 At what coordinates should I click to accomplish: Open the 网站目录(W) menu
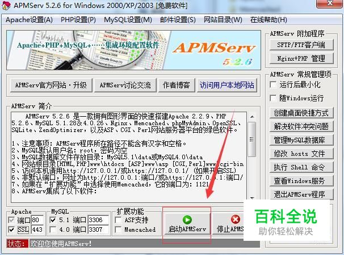tap(223, 20)
